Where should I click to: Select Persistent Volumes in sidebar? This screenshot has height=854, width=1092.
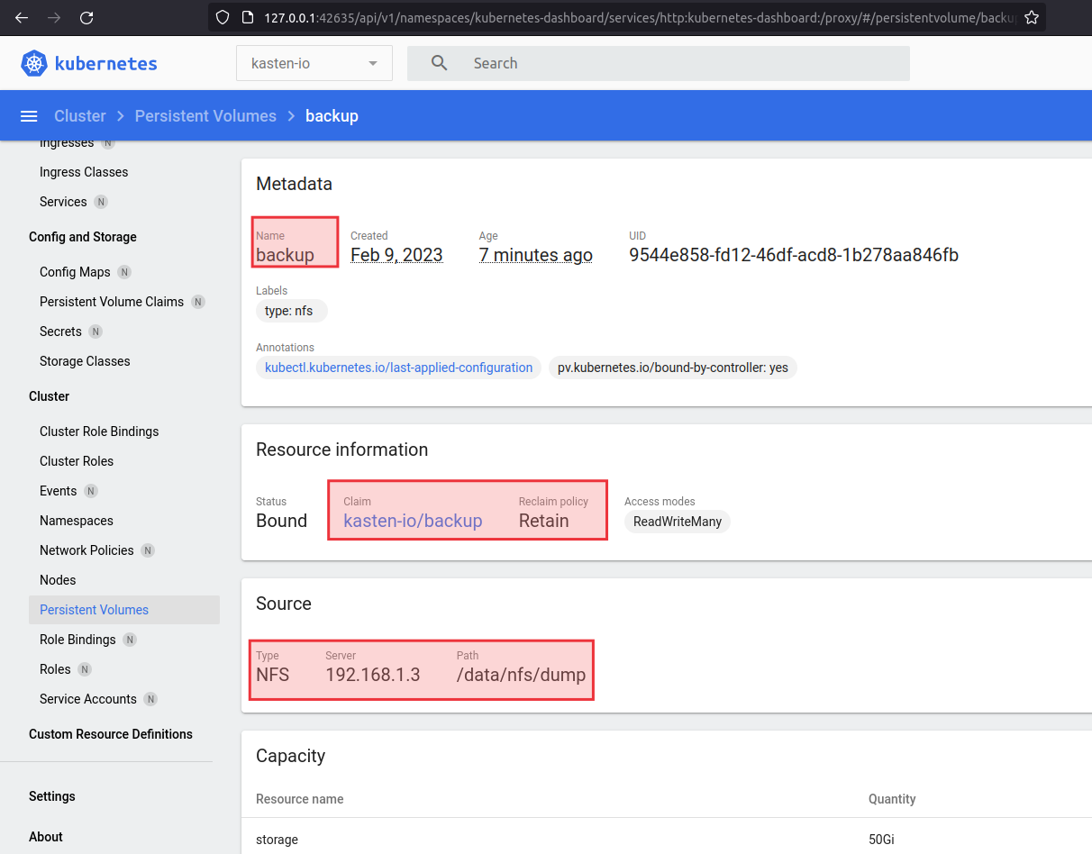coord(124,610)
